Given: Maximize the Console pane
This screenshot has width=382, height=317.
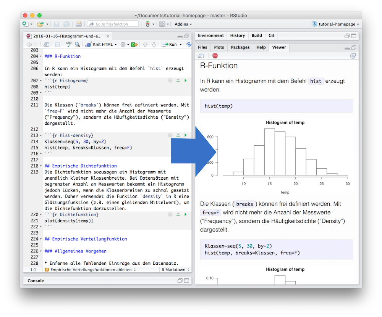Looking at the screenshot, I should point(187,280).
